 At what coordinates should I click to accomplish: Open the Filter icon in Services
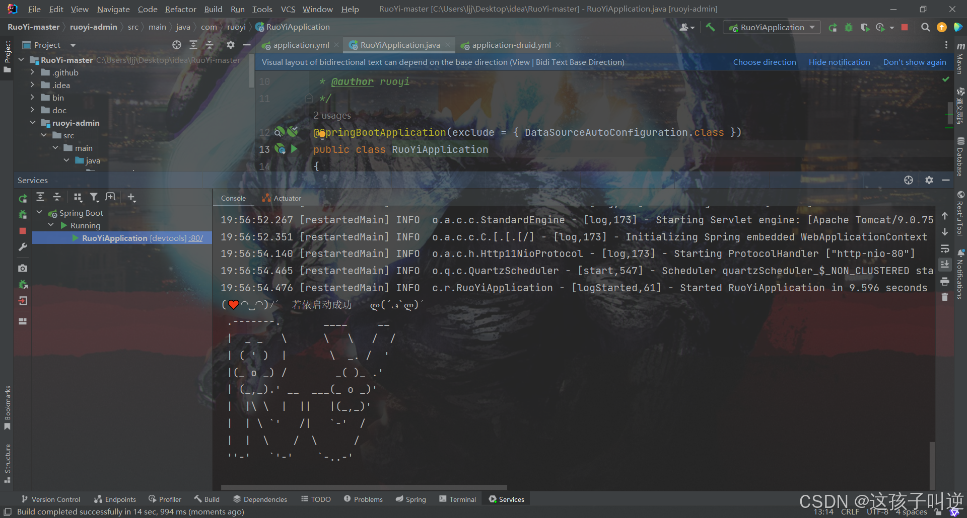[x=94, y=197]
